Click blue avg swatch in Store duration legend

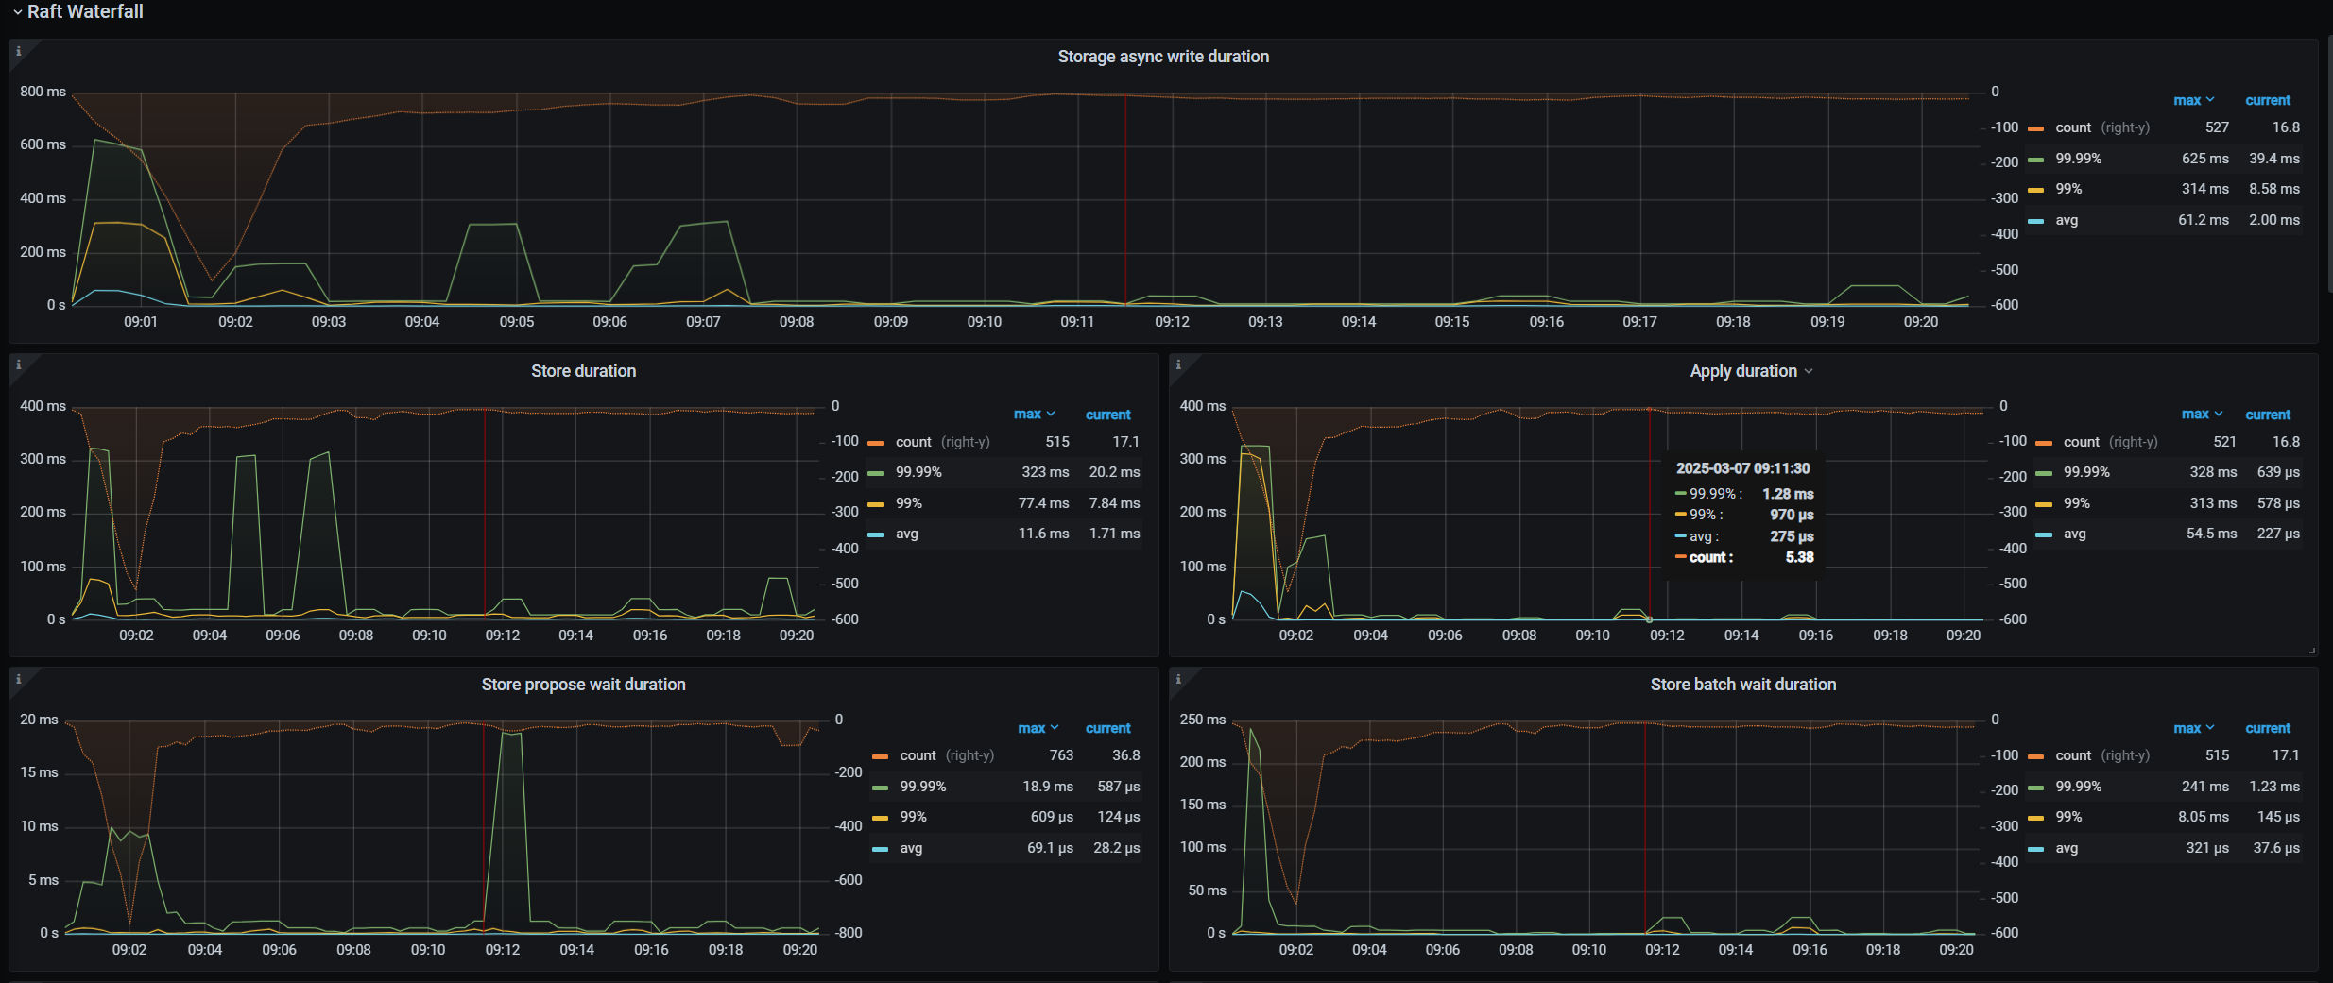click(876, 534)
